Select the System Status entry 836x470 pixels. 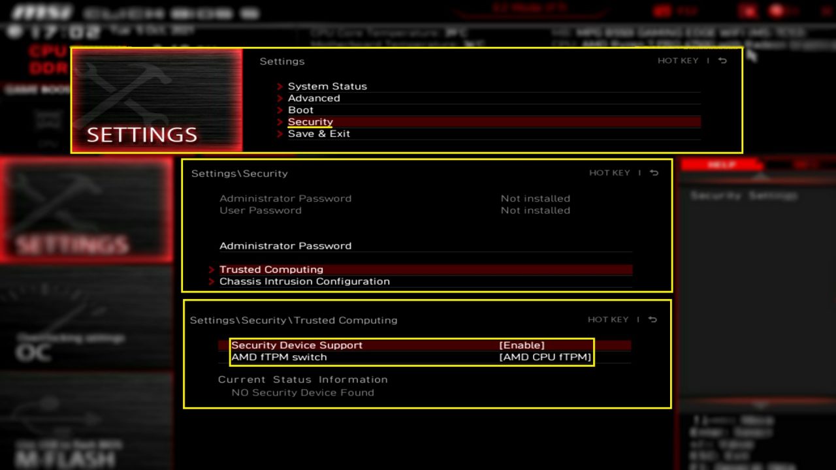coord(327,86)
